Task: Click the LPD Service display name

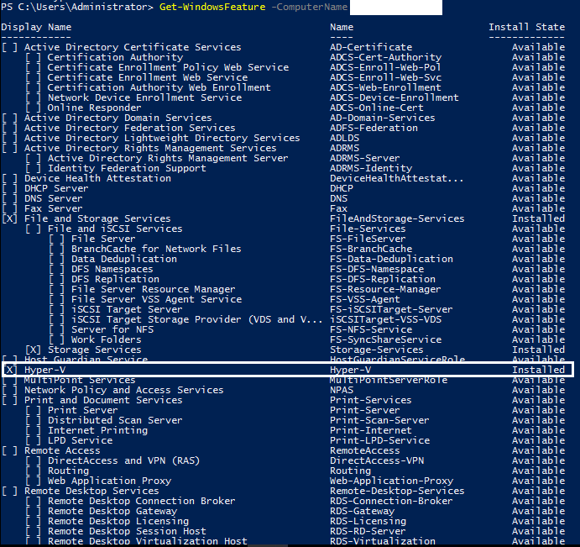Action: point(81,440)
